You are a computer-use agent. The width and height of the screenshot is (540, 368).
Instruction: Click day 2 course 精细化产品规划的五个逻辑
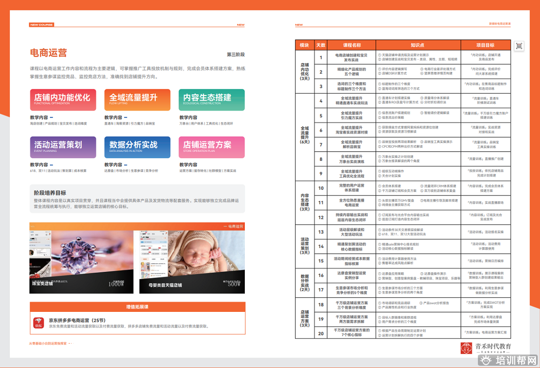[352, 71]
